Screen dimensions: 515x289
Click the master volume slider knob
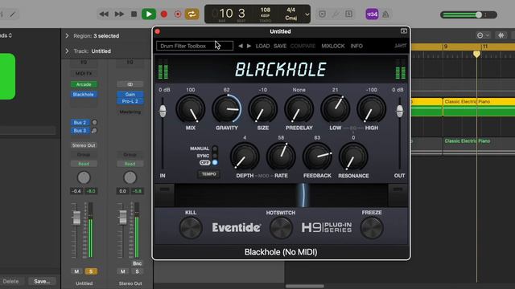(x=479, y=14)
